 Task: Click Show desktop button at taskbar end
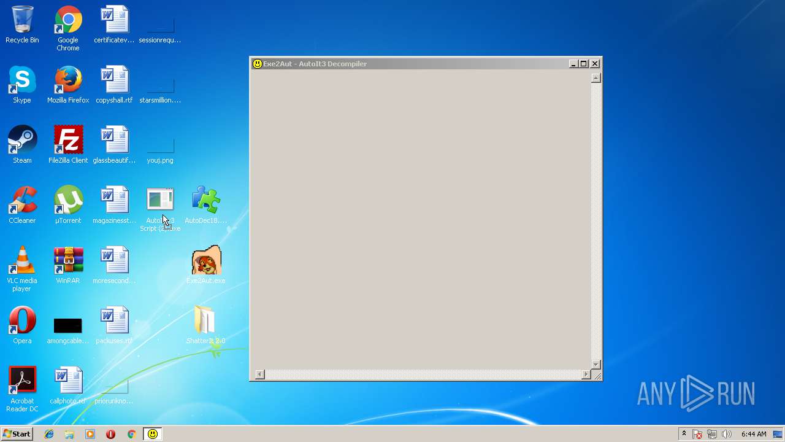tap(778, 434)
